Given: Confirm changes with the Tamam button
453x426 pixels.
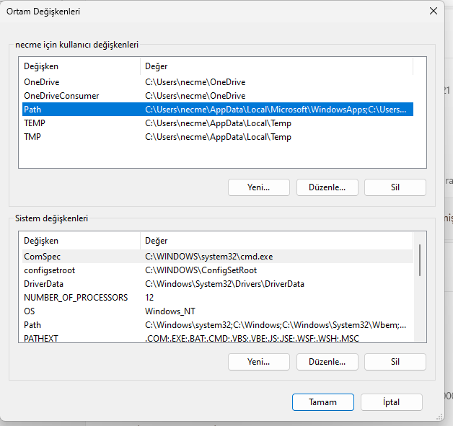Looking at the screenshot, I should 322,402.
